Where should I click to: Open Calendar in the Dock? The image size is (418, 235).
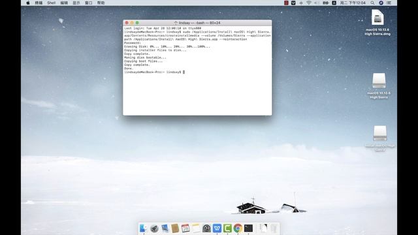click(185, 228)
